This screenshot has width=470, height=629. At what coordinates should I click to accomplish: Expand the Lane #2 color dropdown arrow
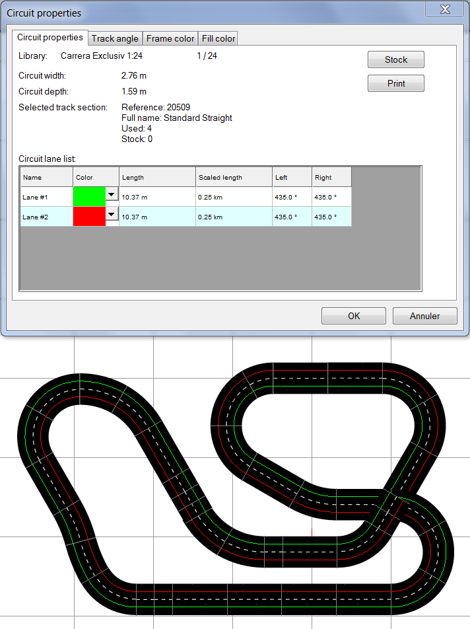(112, 214)
